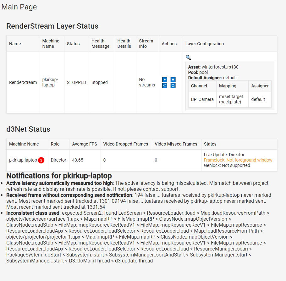Image resolution: width=286 pixels, height=281 pixels.
Task: Click the Status column header
Action: 73,44
